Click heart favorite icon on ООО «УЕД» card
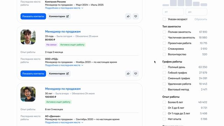Viewport: 224px width, 126px height. click(x=135, y=73)
